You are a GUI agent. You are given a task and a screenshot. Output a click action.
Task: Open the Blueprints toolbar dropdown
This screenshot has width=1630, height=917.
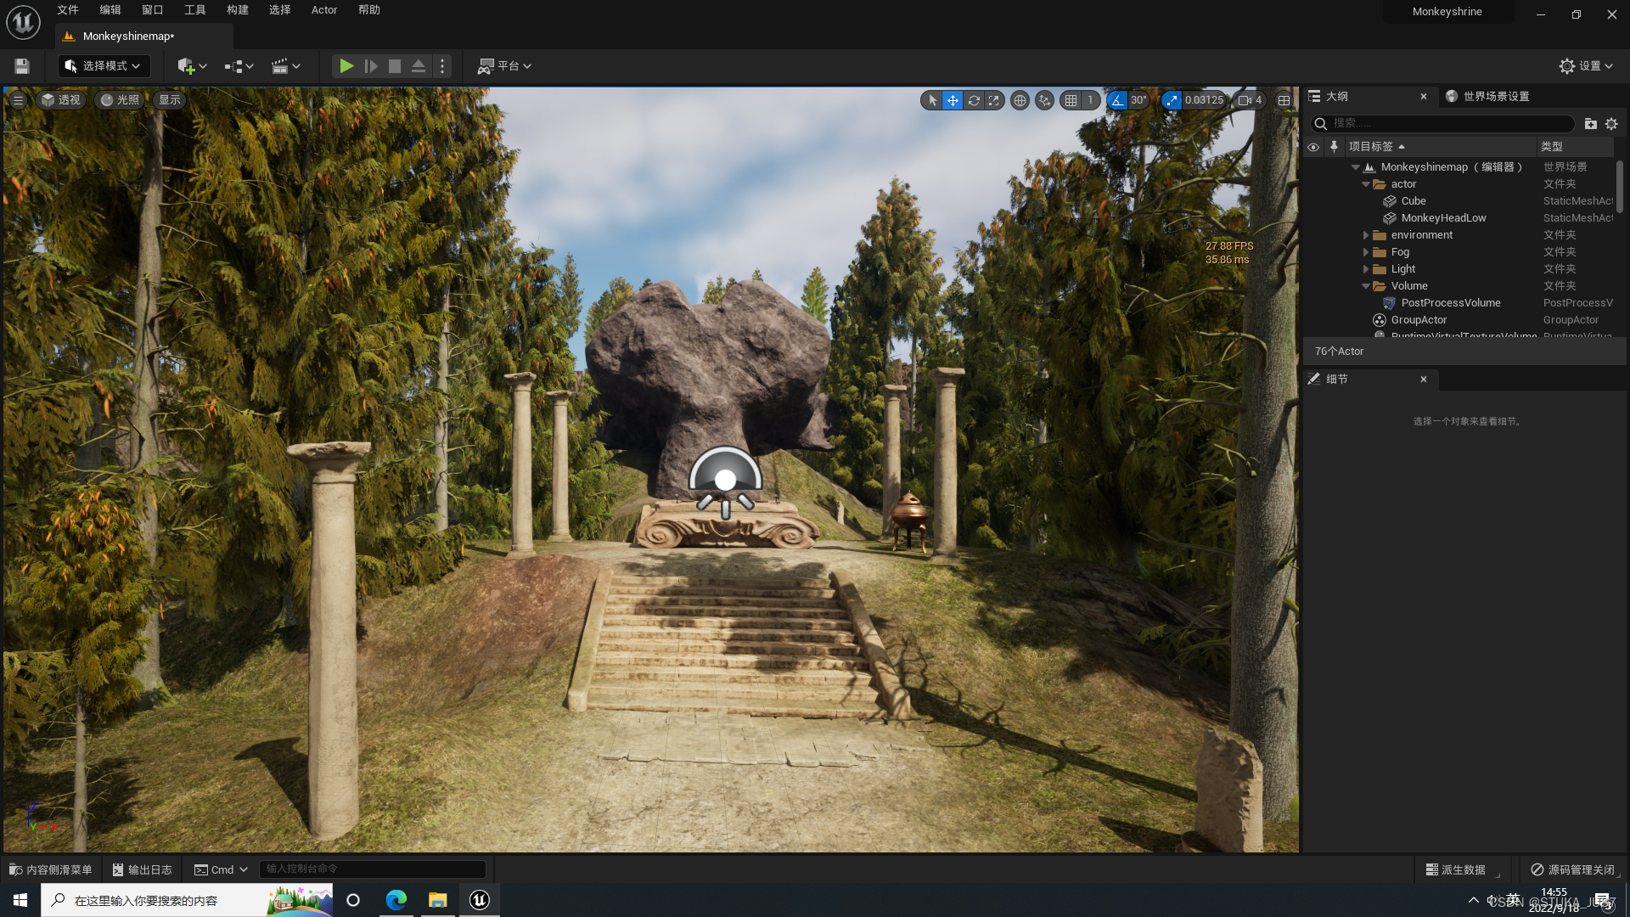pos(239,66)
